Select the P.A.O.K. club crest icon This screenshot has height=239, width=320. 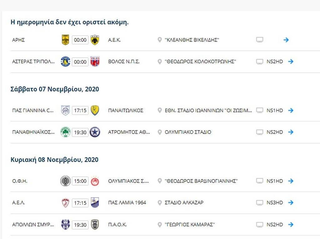click(x=95, y=224)
